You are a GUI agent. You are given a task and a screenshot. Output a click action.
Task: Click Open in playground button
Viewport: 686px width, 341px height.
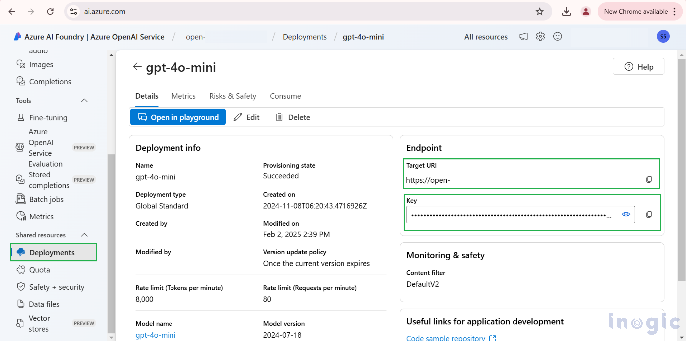pyautogui.click(x=178, y=117)
